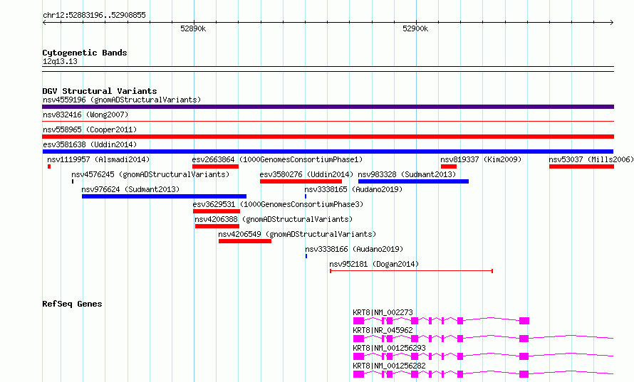
Task: Click the thin nsv832416 red line
Action: (x=328, y=121)
